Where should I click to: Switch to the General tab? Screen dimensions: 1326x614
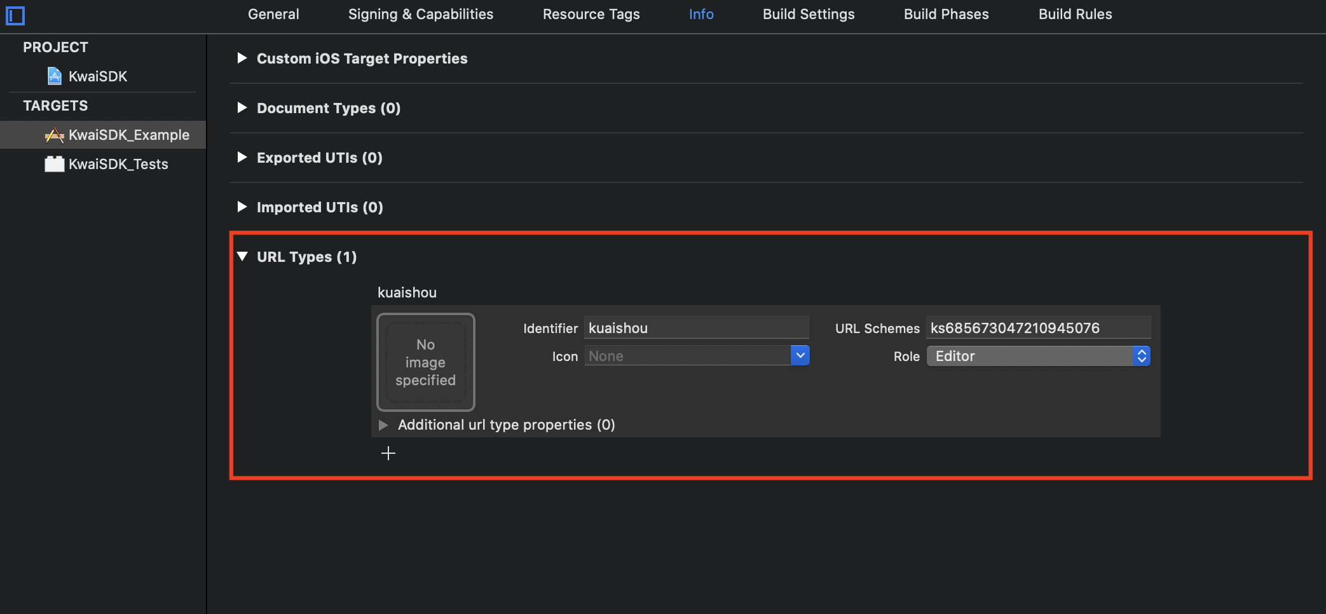coord(273,15)
